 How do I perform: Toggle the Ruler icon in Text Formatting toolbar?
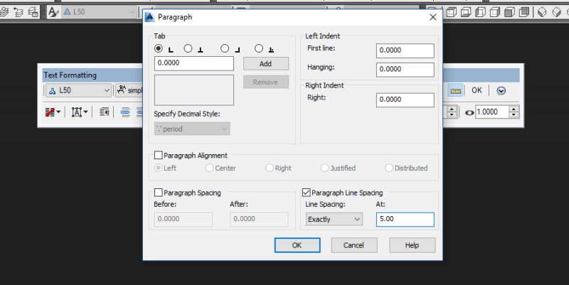pos(455,91)
